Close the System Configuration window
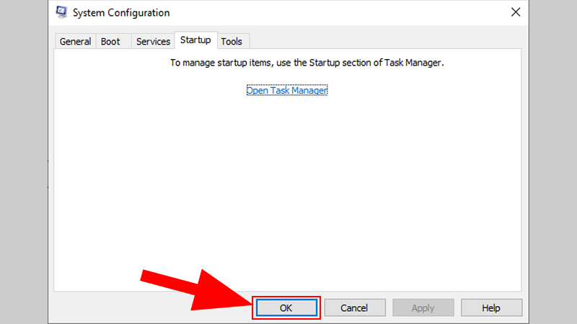Image resolution: width=577 pixels, height=324 pixels. coord(516,12)
